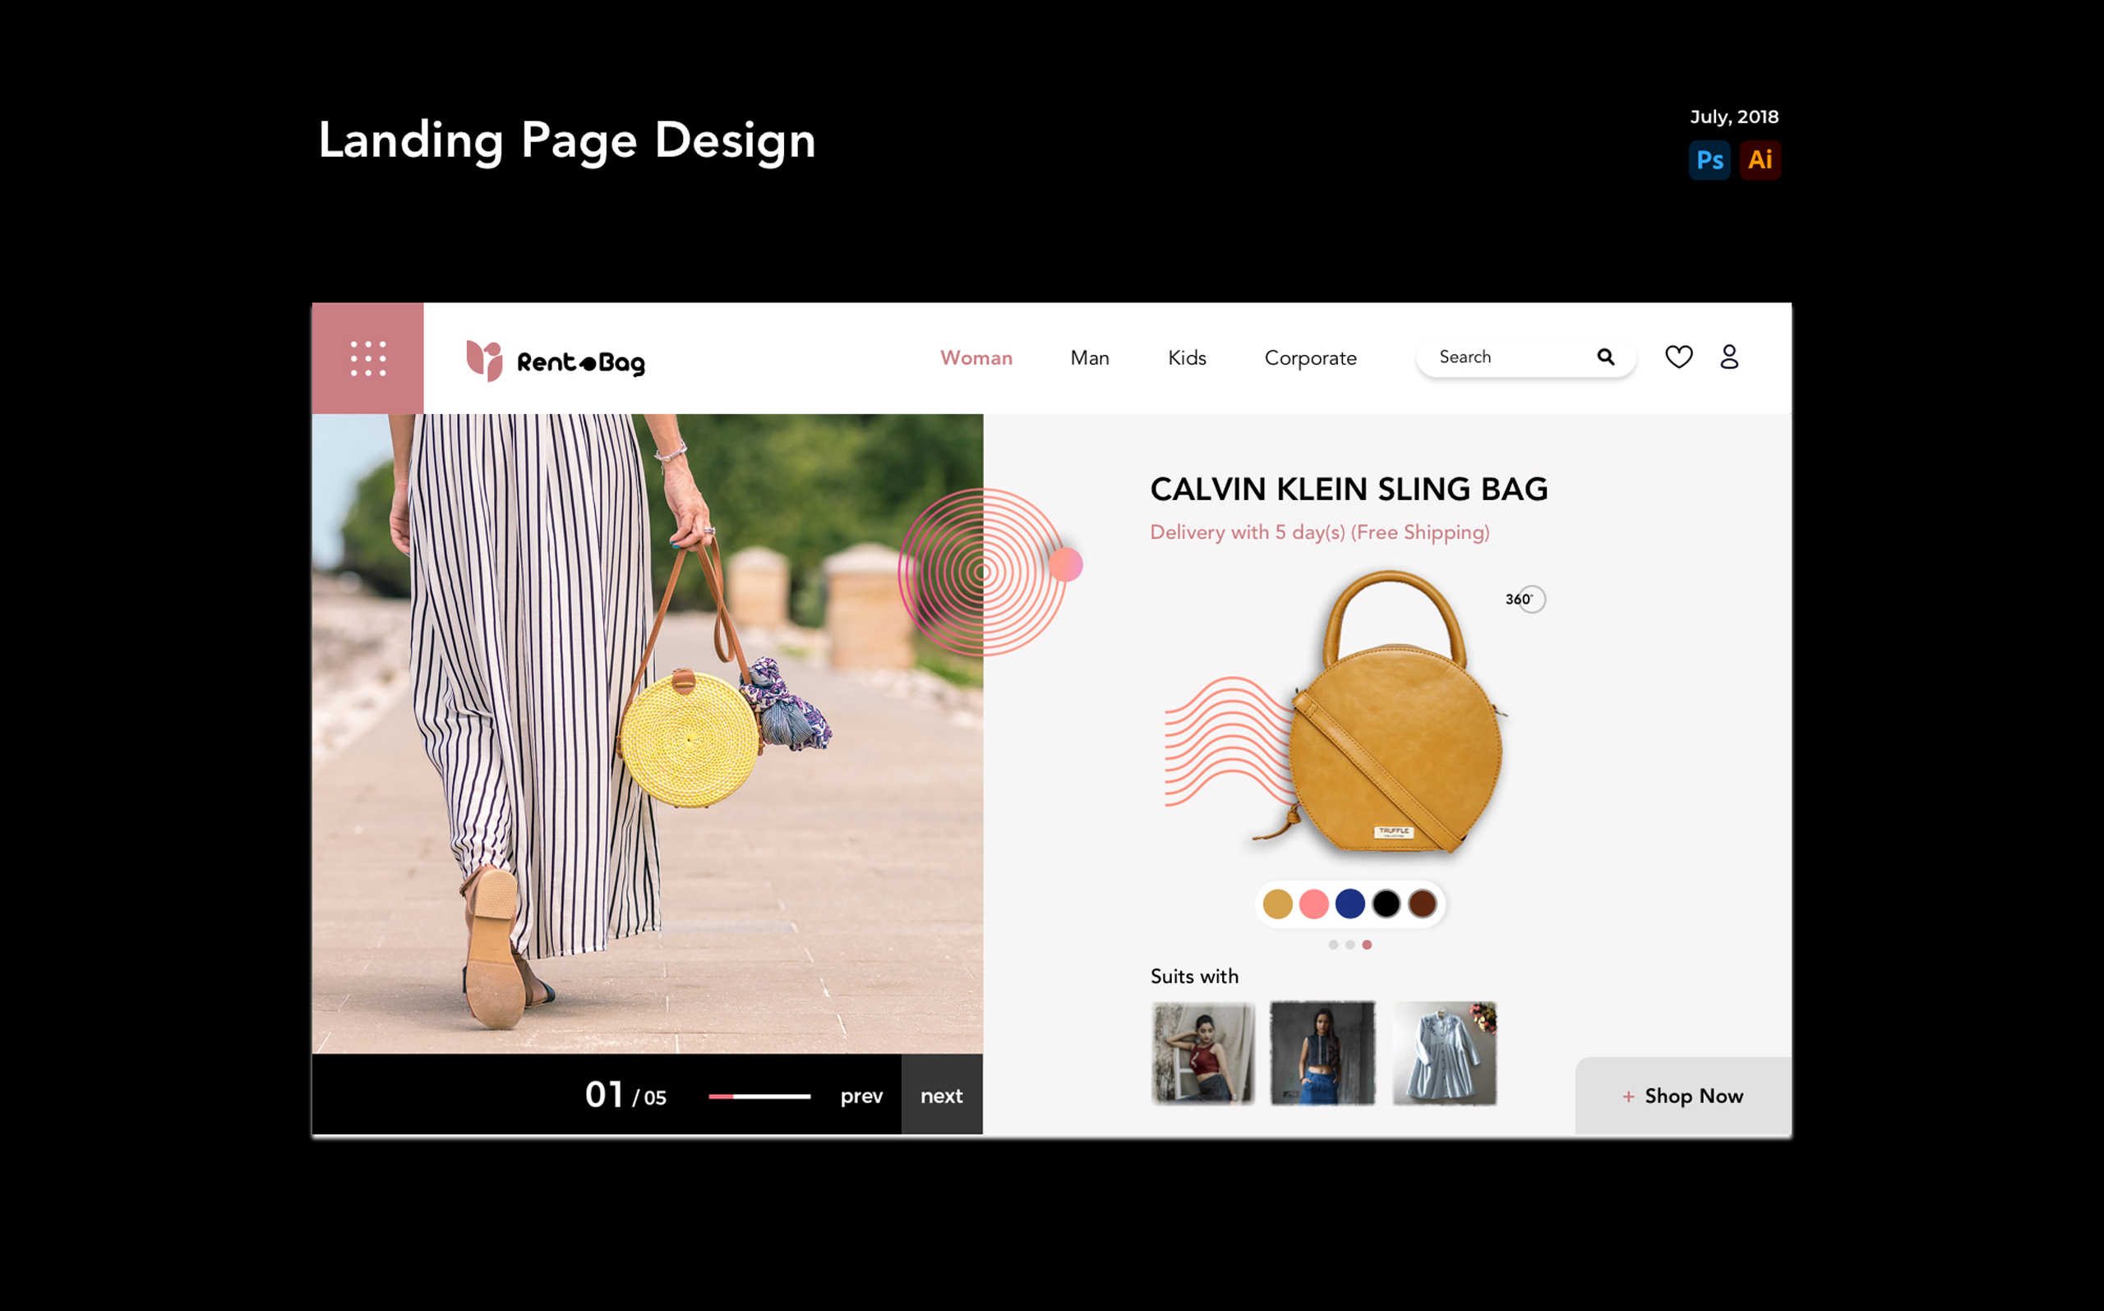Click the Free Shipping delivery text
The height and width of the screenshot is (1311, 2104).
click(1319, 533)
